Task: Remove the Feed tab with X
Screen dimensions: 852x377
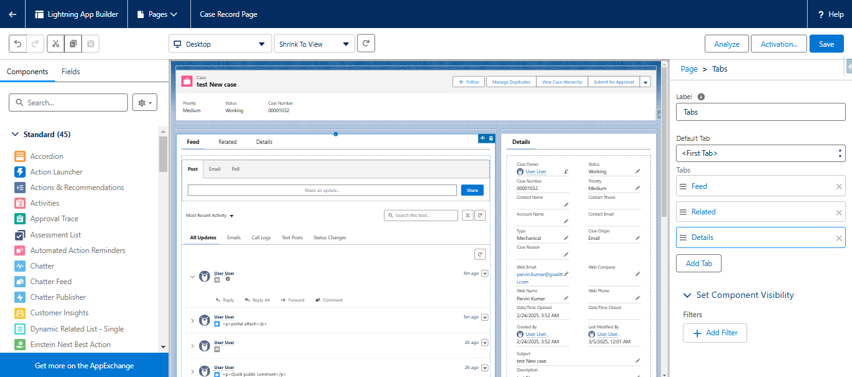Action: 839,187
